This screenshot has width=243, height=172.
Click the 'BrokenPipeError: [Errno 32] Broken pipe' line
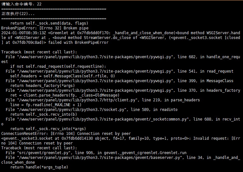click(45, 28)
